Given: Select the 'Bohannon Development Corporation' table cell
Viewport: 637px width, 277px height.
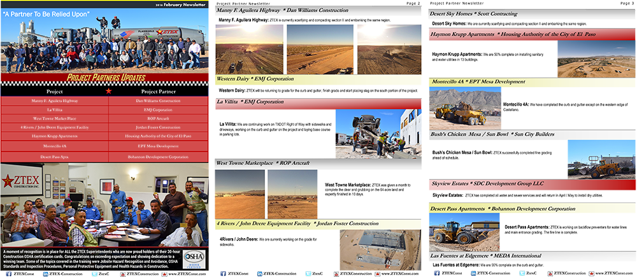Looking at the screenshot, I should point(159,157).
